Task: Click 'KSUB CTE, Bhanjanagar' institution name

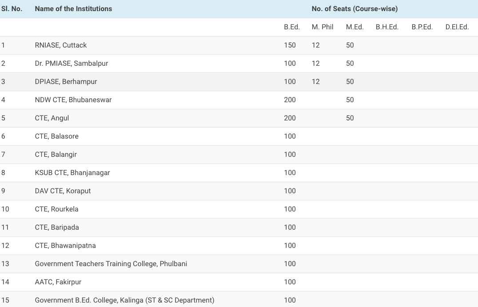Action: click(x=72, y=173)
